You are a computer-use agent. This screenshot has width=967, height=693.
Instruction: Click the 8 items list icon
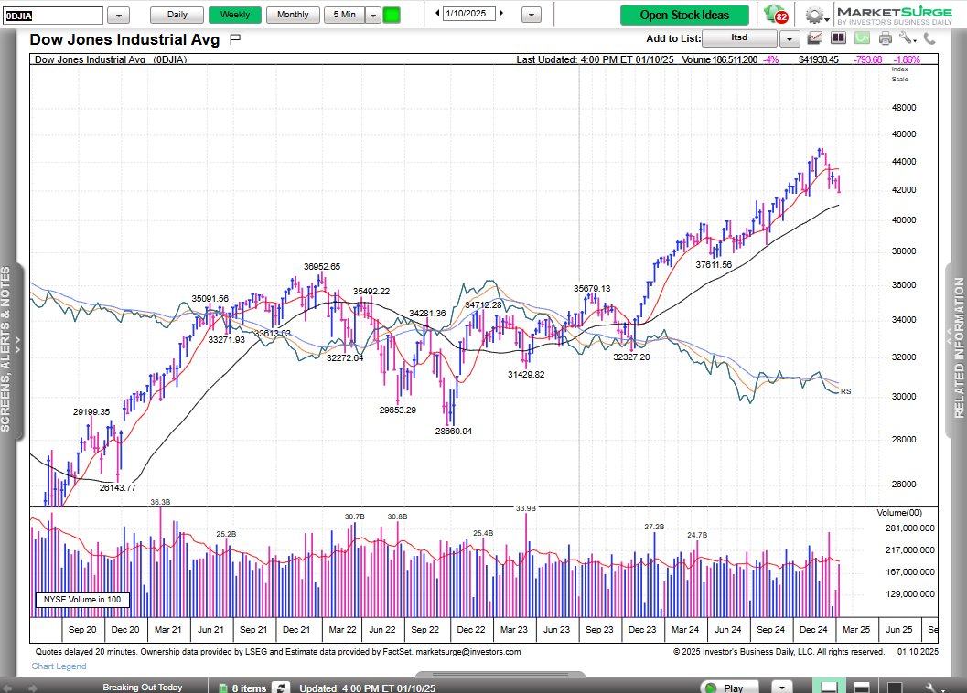tap(222, 688)
